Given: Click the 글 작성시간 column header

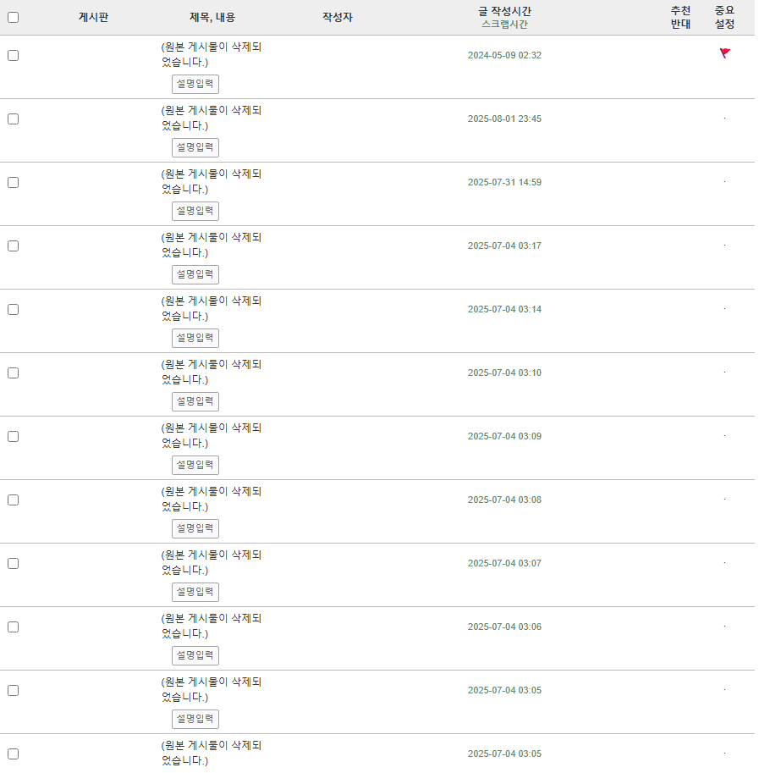Looking at the screenshot, I should [x=504, y=11].
